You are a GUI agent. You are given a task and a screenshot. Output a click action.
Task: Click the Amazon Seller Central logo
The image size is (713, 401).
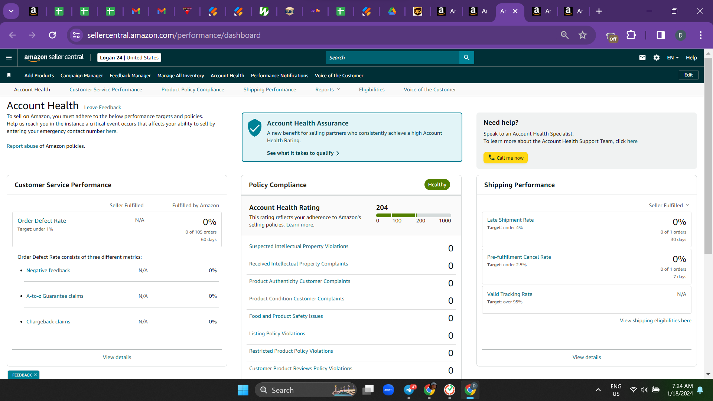[54, 57]
